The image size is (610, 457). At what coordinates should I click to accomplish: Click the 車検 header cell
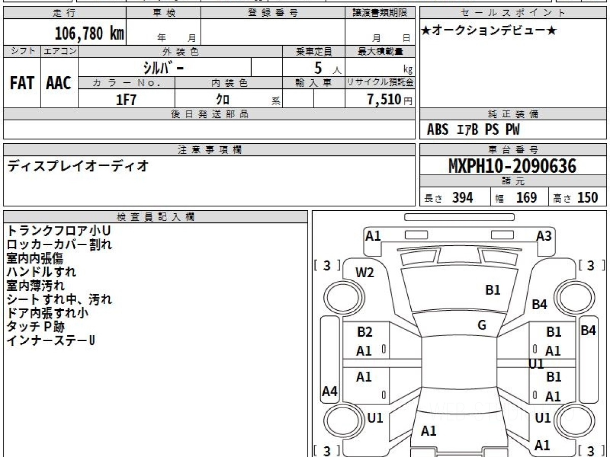click(164, 13)
